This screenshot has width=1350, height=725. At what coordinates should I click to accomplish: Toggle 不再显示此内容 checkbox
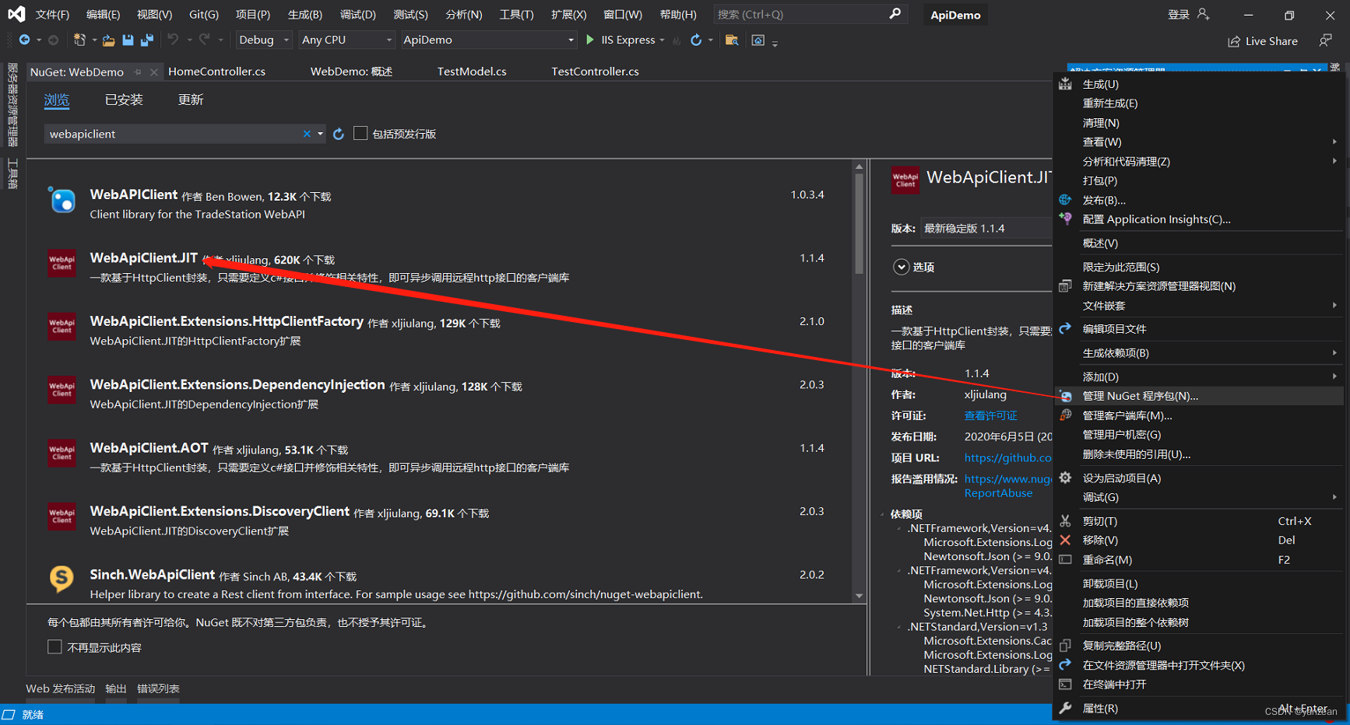coord(54,646)
